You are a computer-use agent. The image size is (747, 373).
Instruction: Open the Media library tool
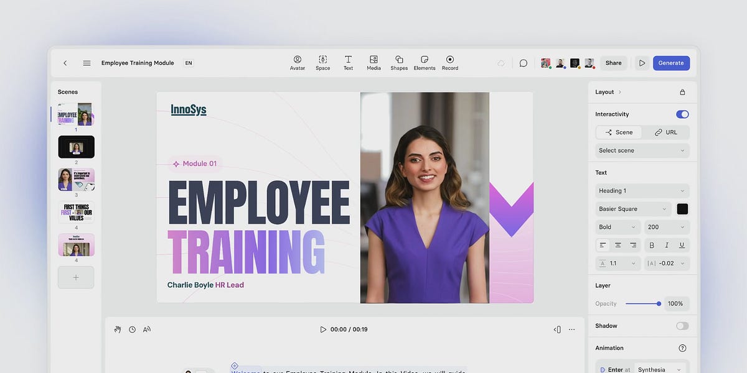click(x=374, y=63)
